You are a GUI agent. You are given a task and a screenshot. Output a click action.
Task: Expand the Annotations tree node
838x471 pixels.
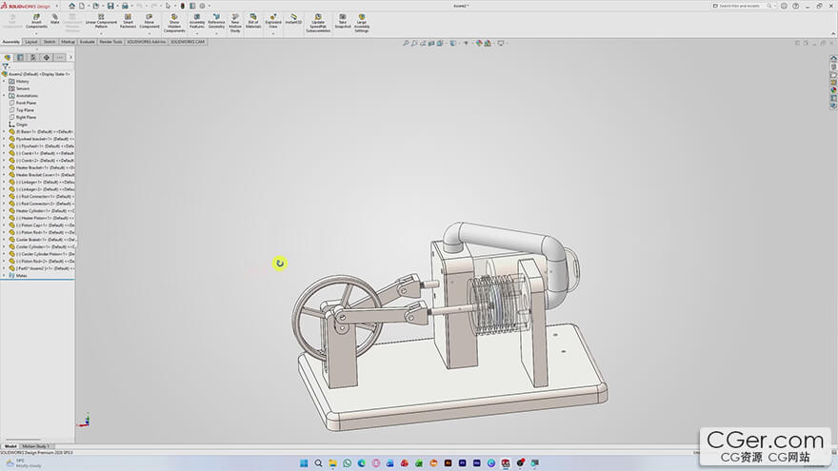(4, 95)
